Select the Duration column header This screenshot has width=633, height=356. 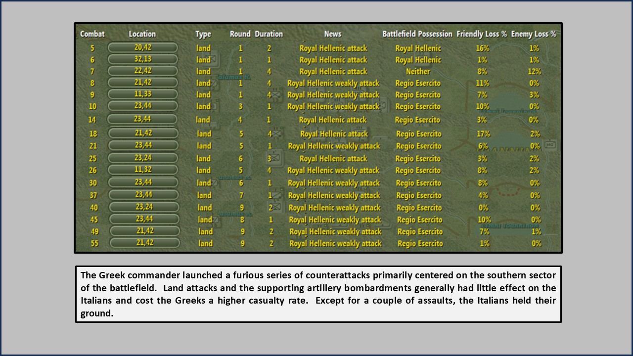(x=269, y=34)
